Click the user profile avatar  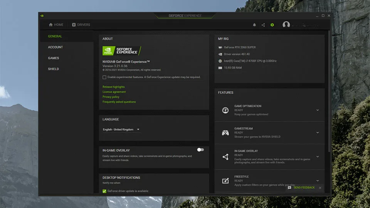tap(286, 25)
